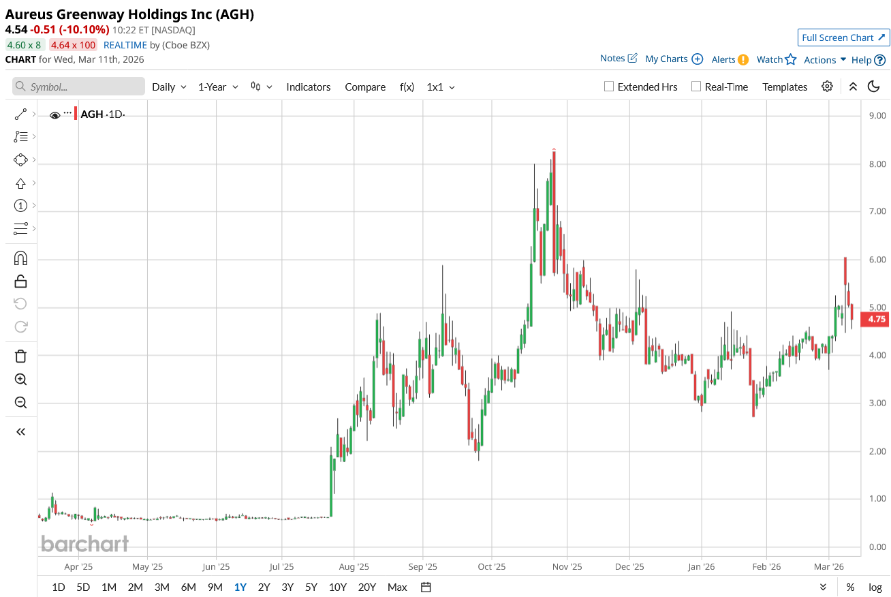This screenshot has width=891, height=597.
Task: Click the REALTIME quote link
Action: 125,45
